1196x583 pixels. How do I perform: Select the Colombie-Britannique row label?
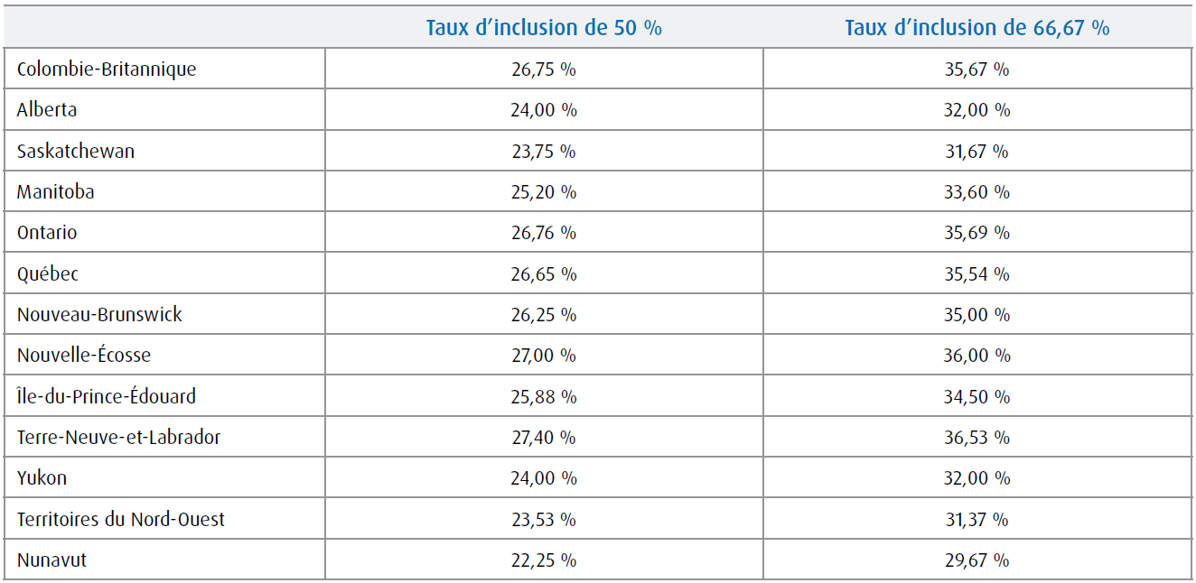[107, 69]
